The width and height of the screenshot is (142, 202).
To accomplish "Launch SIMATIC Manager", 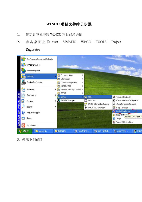I will click(x=70, y=100).
